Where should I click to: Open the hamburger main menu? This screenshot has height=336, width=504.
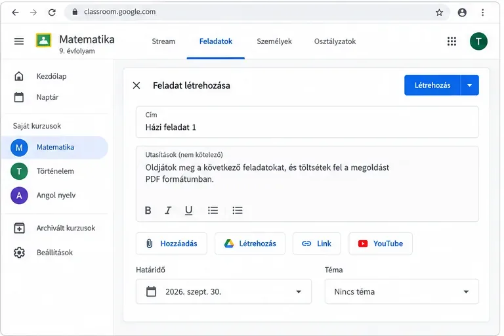19,41
